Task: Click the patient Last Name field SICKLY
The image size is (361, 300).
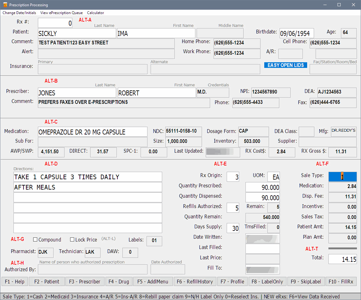Action: [x=77, y=33]
